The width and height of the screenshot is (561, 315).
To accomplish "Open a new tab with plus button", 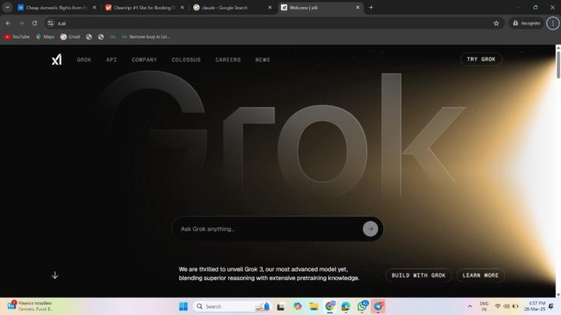I will [x=371, y=8].
